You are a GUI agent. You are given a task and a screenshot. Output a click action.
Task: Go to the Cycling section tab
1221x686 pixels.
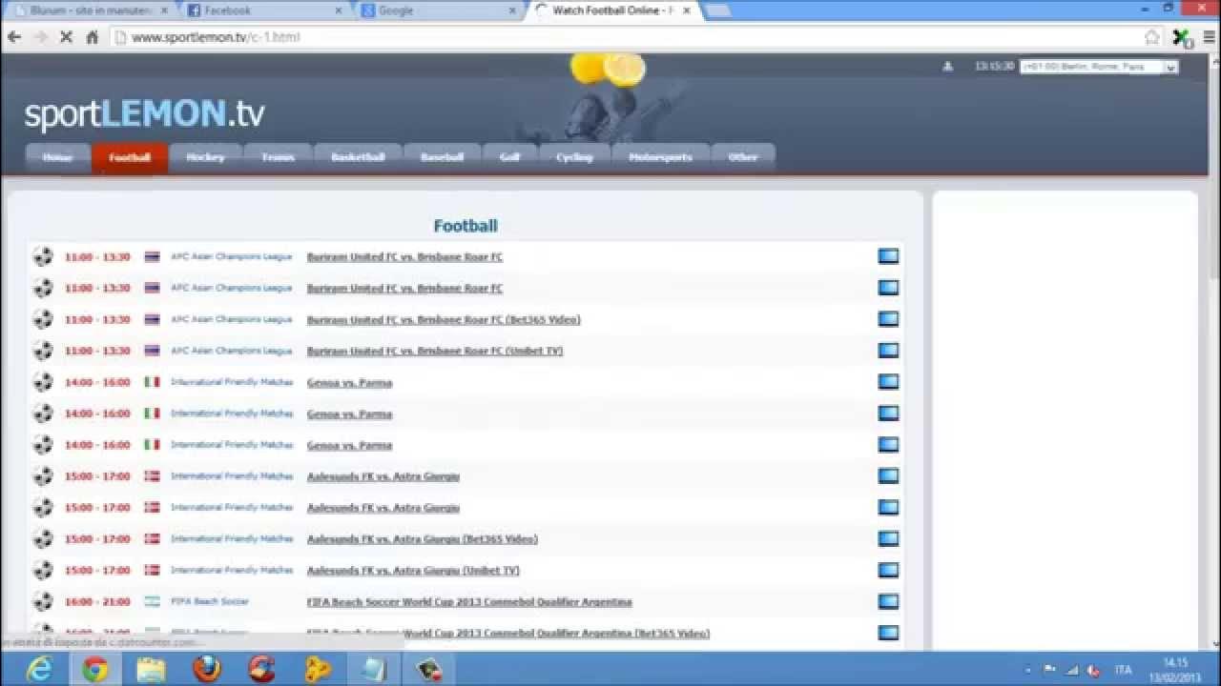coord(574,157)
